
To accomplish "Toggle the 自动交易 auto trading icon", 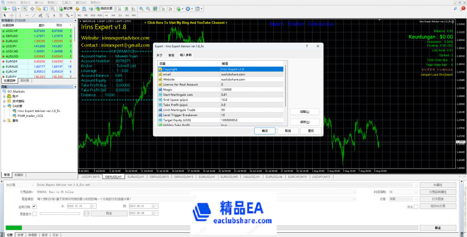I will tap(104, 9).
